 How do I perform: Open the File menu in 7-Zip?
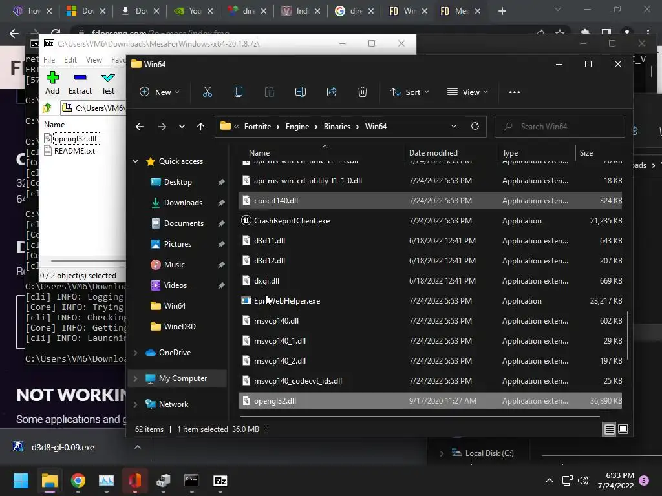(49, 60)
